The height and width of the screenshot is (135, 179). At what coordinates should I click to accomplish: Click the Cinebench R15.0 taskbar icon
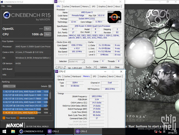click(30, 131)
